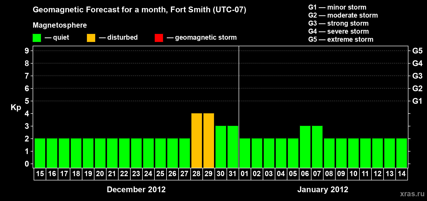Screen dimensions: 427x201
Task: Click the '— quiet' legend label
Action: pos(57,37)
